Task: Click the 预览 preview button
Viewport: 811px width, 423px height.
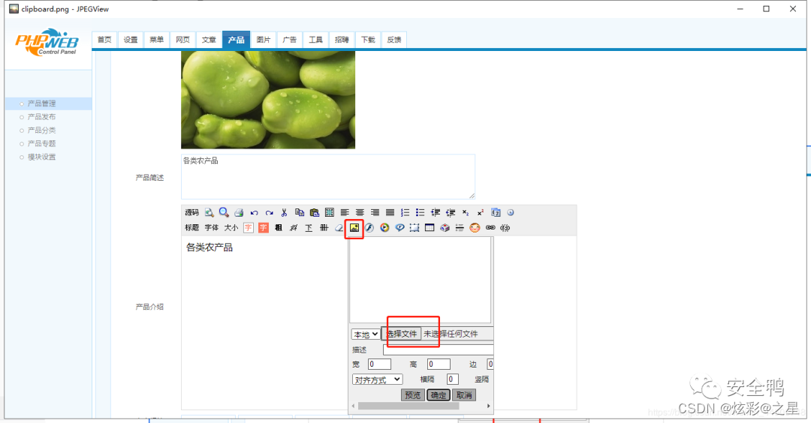Action: (x=413, y=395)
